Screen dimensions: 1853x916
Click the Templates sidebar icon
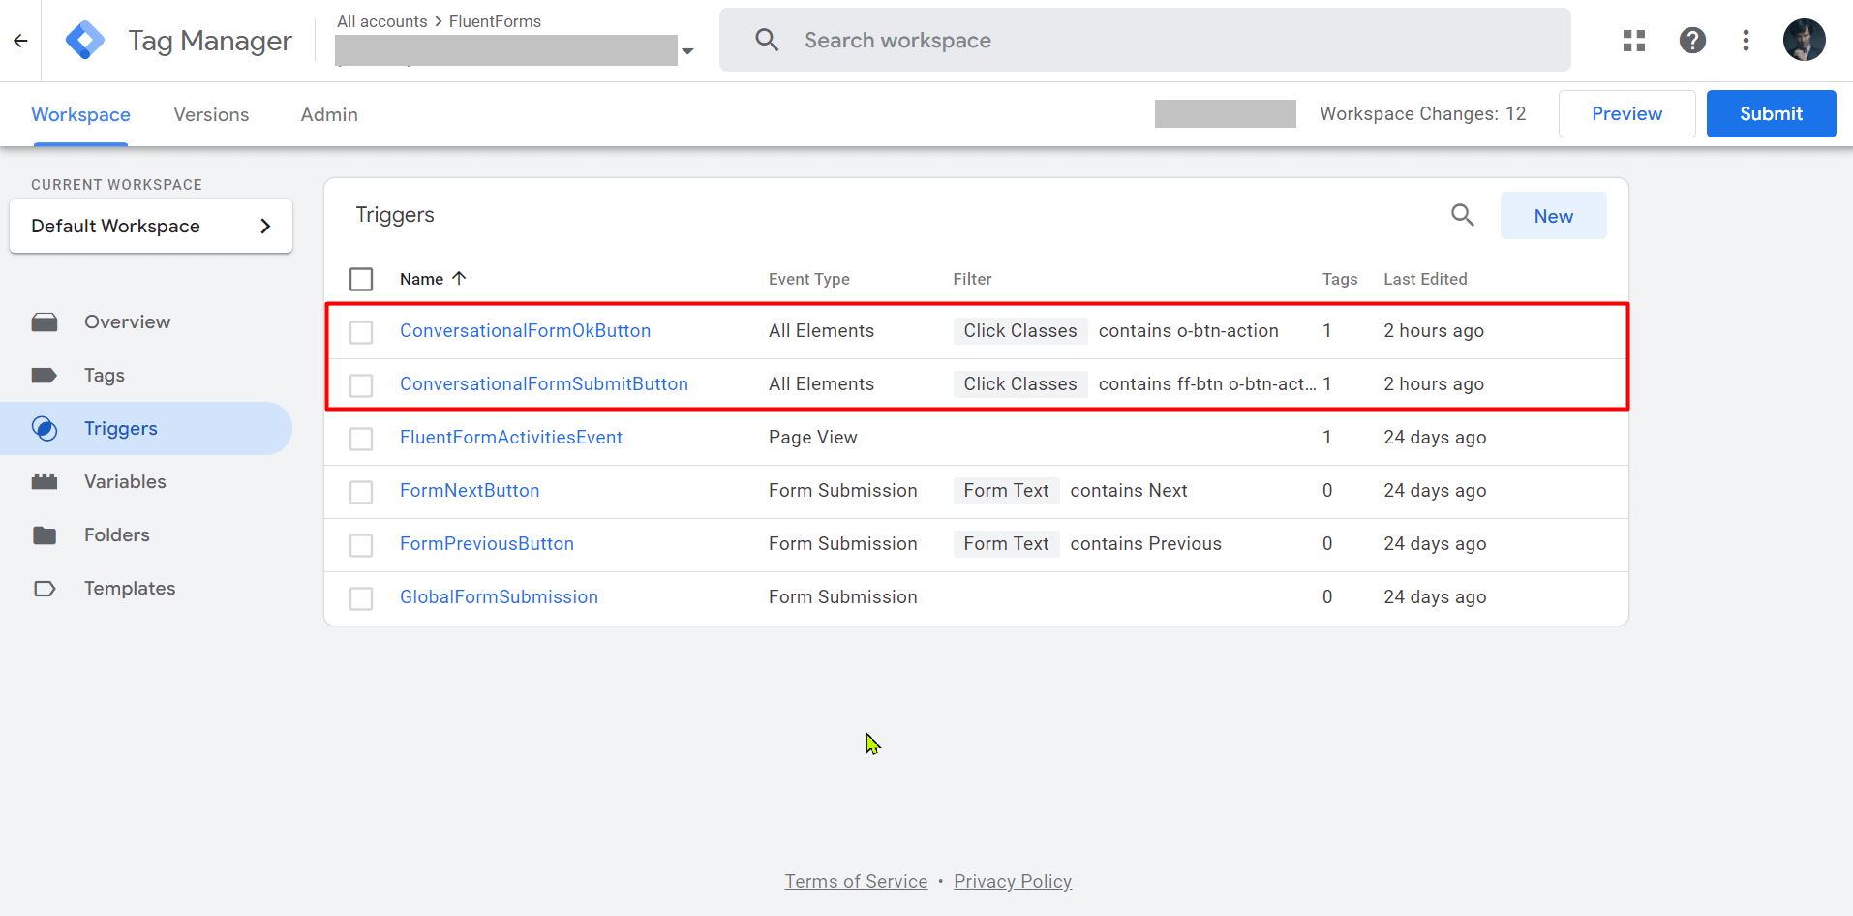point(45,589)
